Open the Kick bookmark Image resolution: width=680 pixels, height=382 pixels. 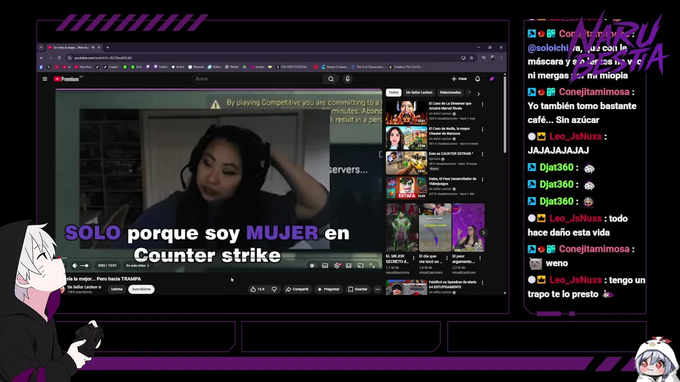[137, 67]
